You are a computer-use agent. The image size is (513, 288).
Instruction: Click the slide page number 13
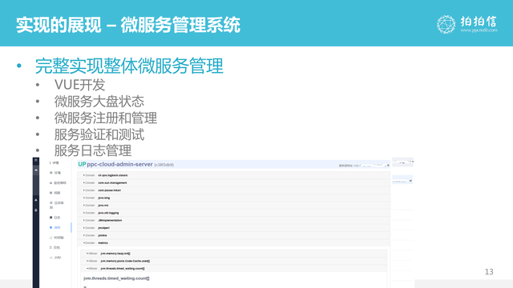(489, 272)
